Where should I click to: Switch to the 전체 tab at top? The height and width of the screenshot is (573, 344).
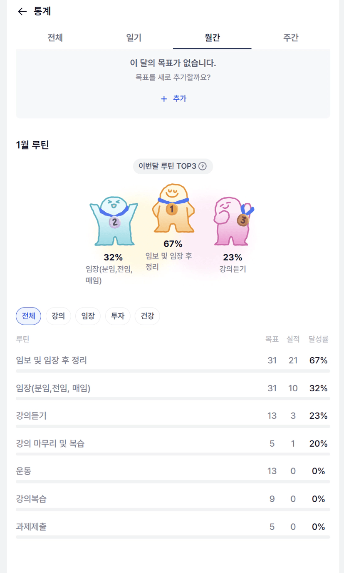coord(55,38)
